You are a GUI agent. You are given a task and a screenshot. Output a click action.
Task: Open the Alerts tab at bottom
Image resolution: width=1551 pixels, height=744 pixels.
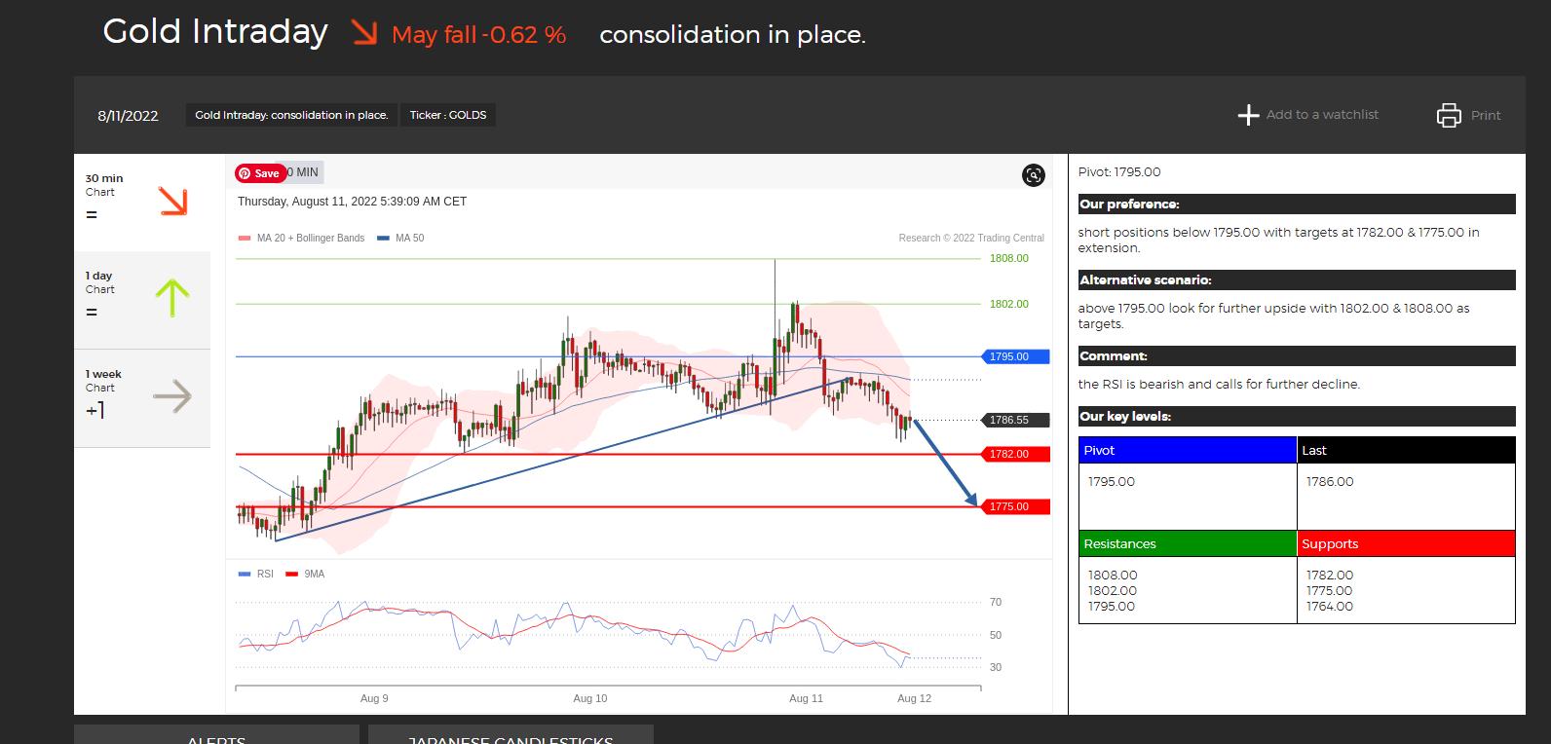[x=216, y=736]
